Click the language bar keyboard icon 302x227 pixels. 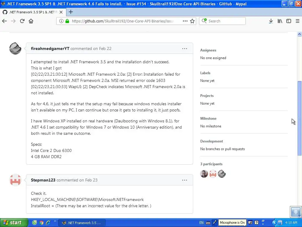pyautogui.click(x=208, y=223)
